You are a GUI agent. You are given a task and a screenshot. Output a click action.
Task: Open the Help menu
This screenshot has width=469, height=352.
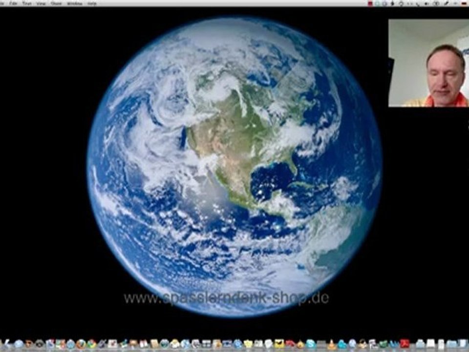(x=92, y=3)
